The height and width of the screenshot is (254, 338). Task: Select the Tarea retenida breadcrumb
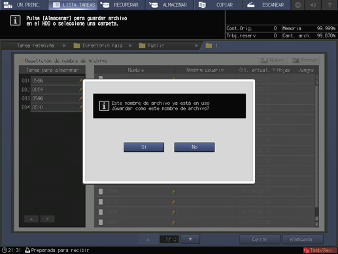tap(35, 46)
